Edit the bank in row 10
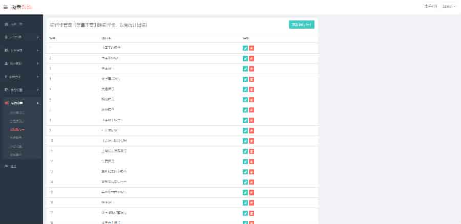The image size is (461, 224). click(x=245, y=141)
